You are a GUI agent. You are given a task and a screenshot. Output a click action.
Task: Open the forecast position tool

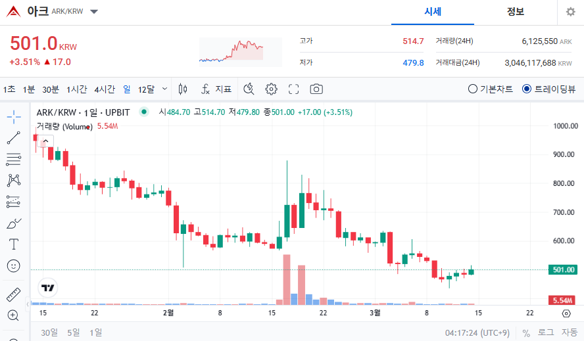(x=14, y=202)
